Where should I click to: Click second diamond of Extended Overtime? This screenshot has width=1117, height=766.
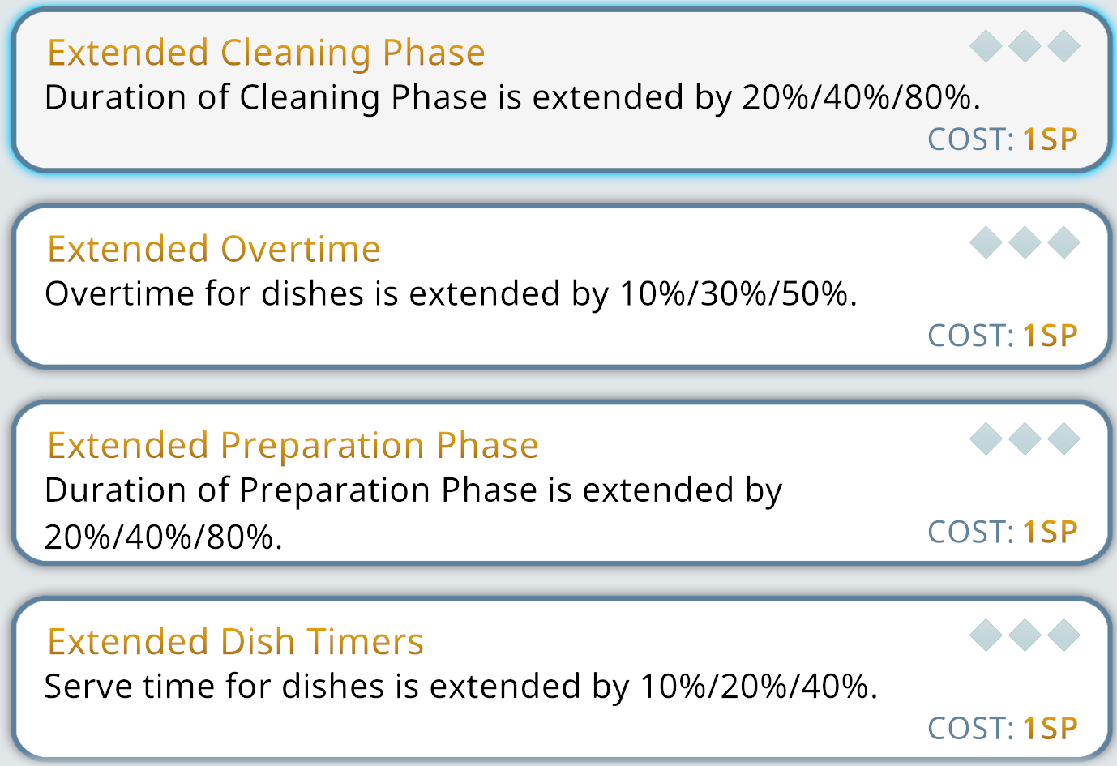point(1025,242)
